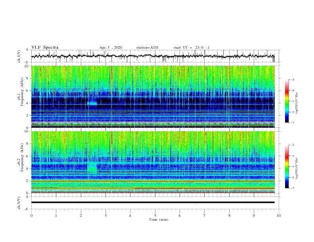Click the "9" tick on the Time axis
The width and height of the screenshot is (314, 242).
tap(254, 216)
